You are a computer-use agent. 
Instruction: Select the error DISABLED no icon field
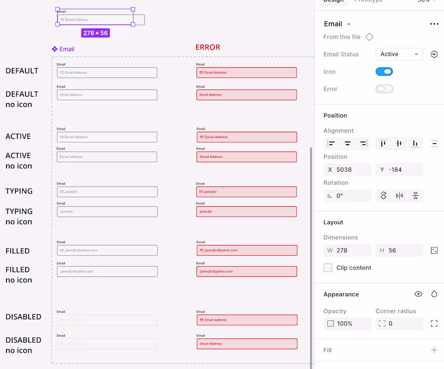pos(247,344)
